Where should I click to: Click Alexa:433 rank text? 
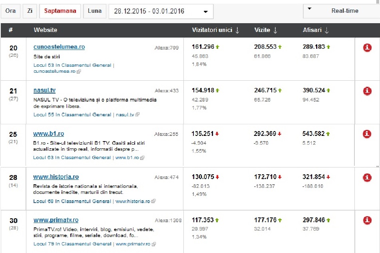click(167, 91)
